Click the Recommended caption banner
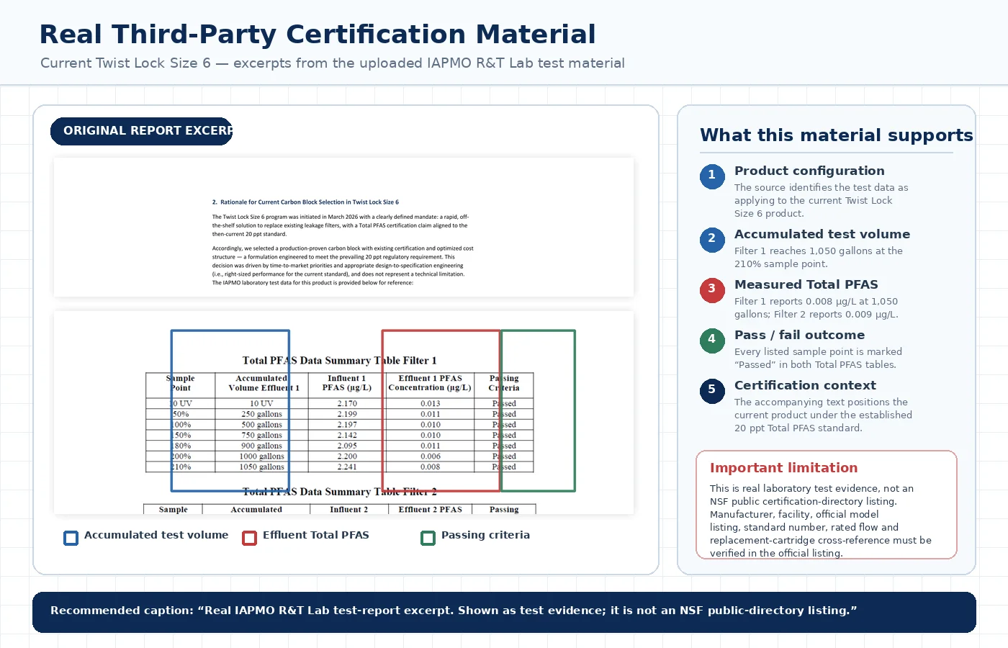The image size is (1008, 648). coord(504,612)
